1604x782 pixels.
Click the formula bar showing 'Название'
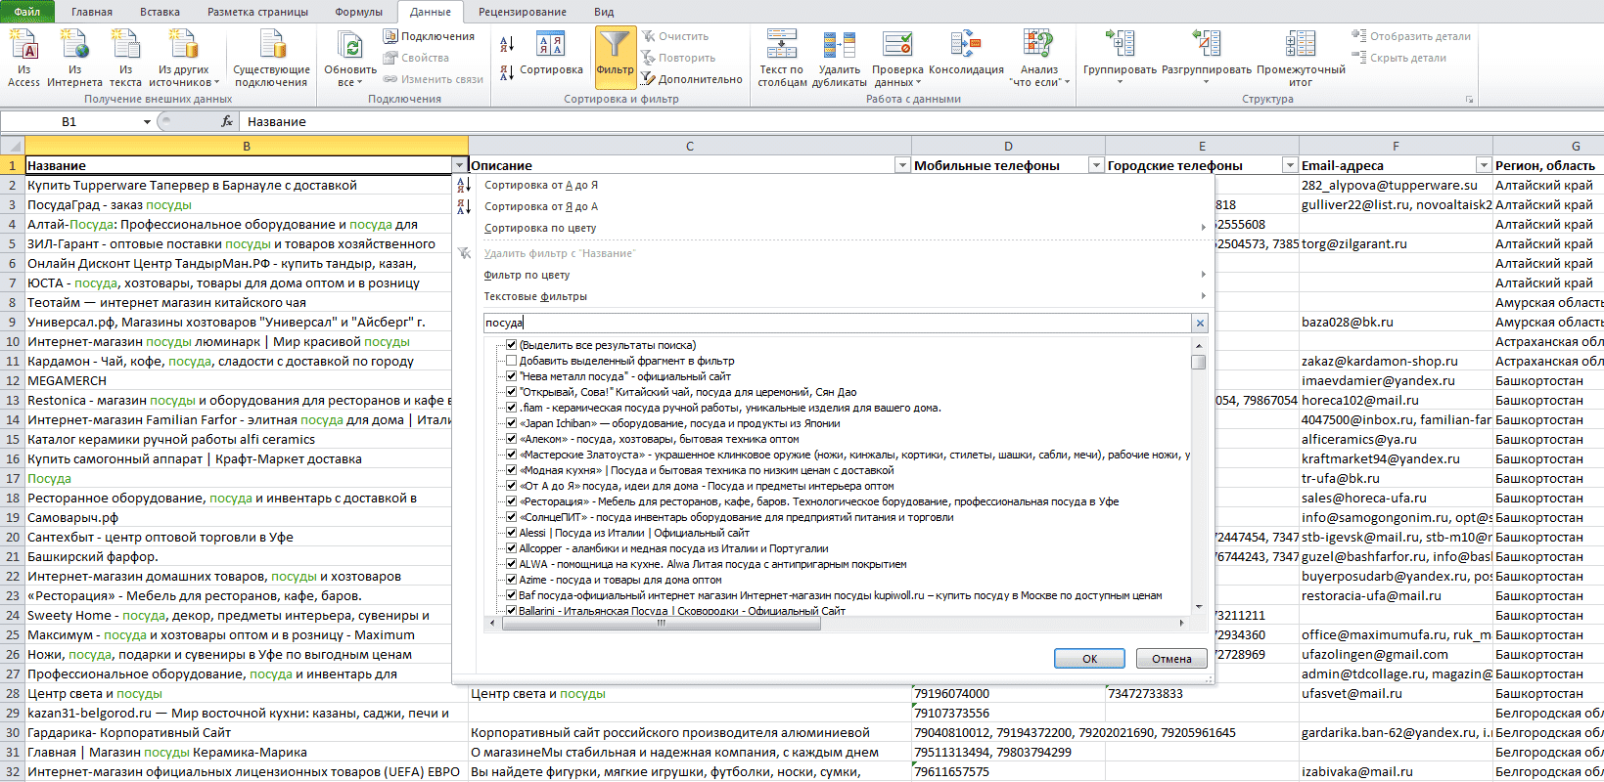(920, 121)
